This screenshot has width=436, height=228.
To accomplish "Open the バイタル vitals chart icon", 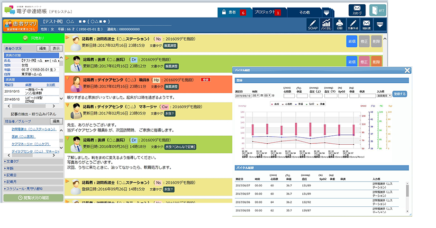I will click(326, 25).
